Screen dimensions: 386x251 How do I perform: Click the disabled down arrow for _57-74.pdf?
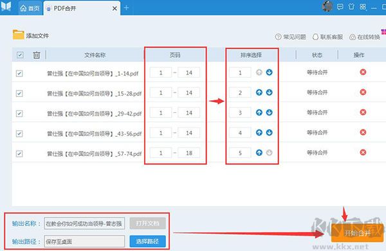point(269,153)
